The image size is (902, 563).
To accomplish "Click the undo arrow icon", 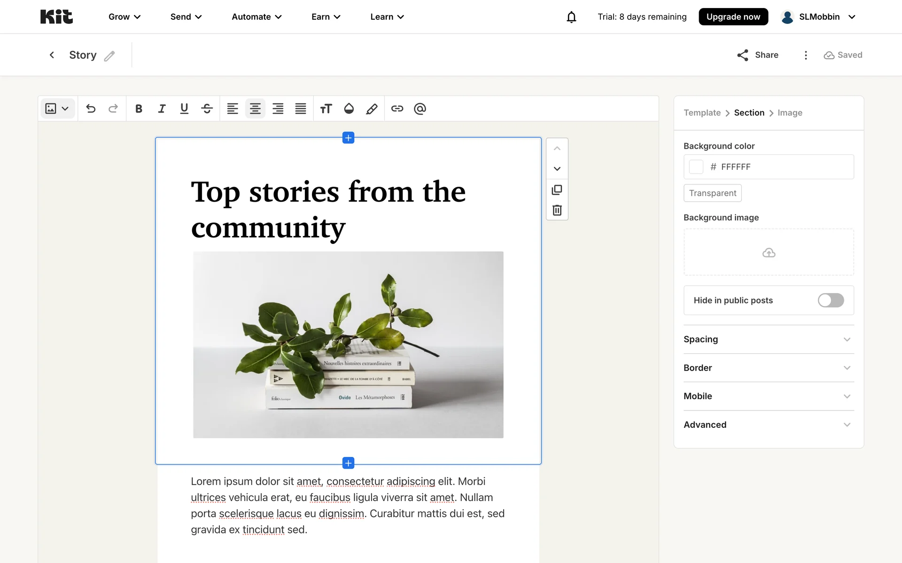I will 91,109.
